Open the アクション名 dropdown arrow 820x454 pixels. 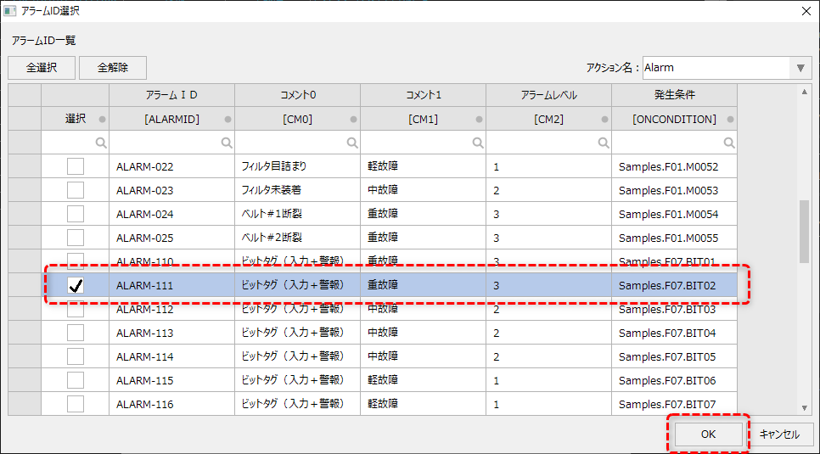(800, 68)
